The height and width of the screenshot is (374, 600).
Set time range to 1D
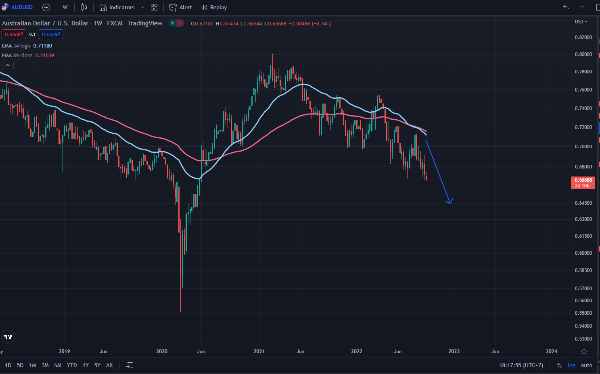[8, 365]
